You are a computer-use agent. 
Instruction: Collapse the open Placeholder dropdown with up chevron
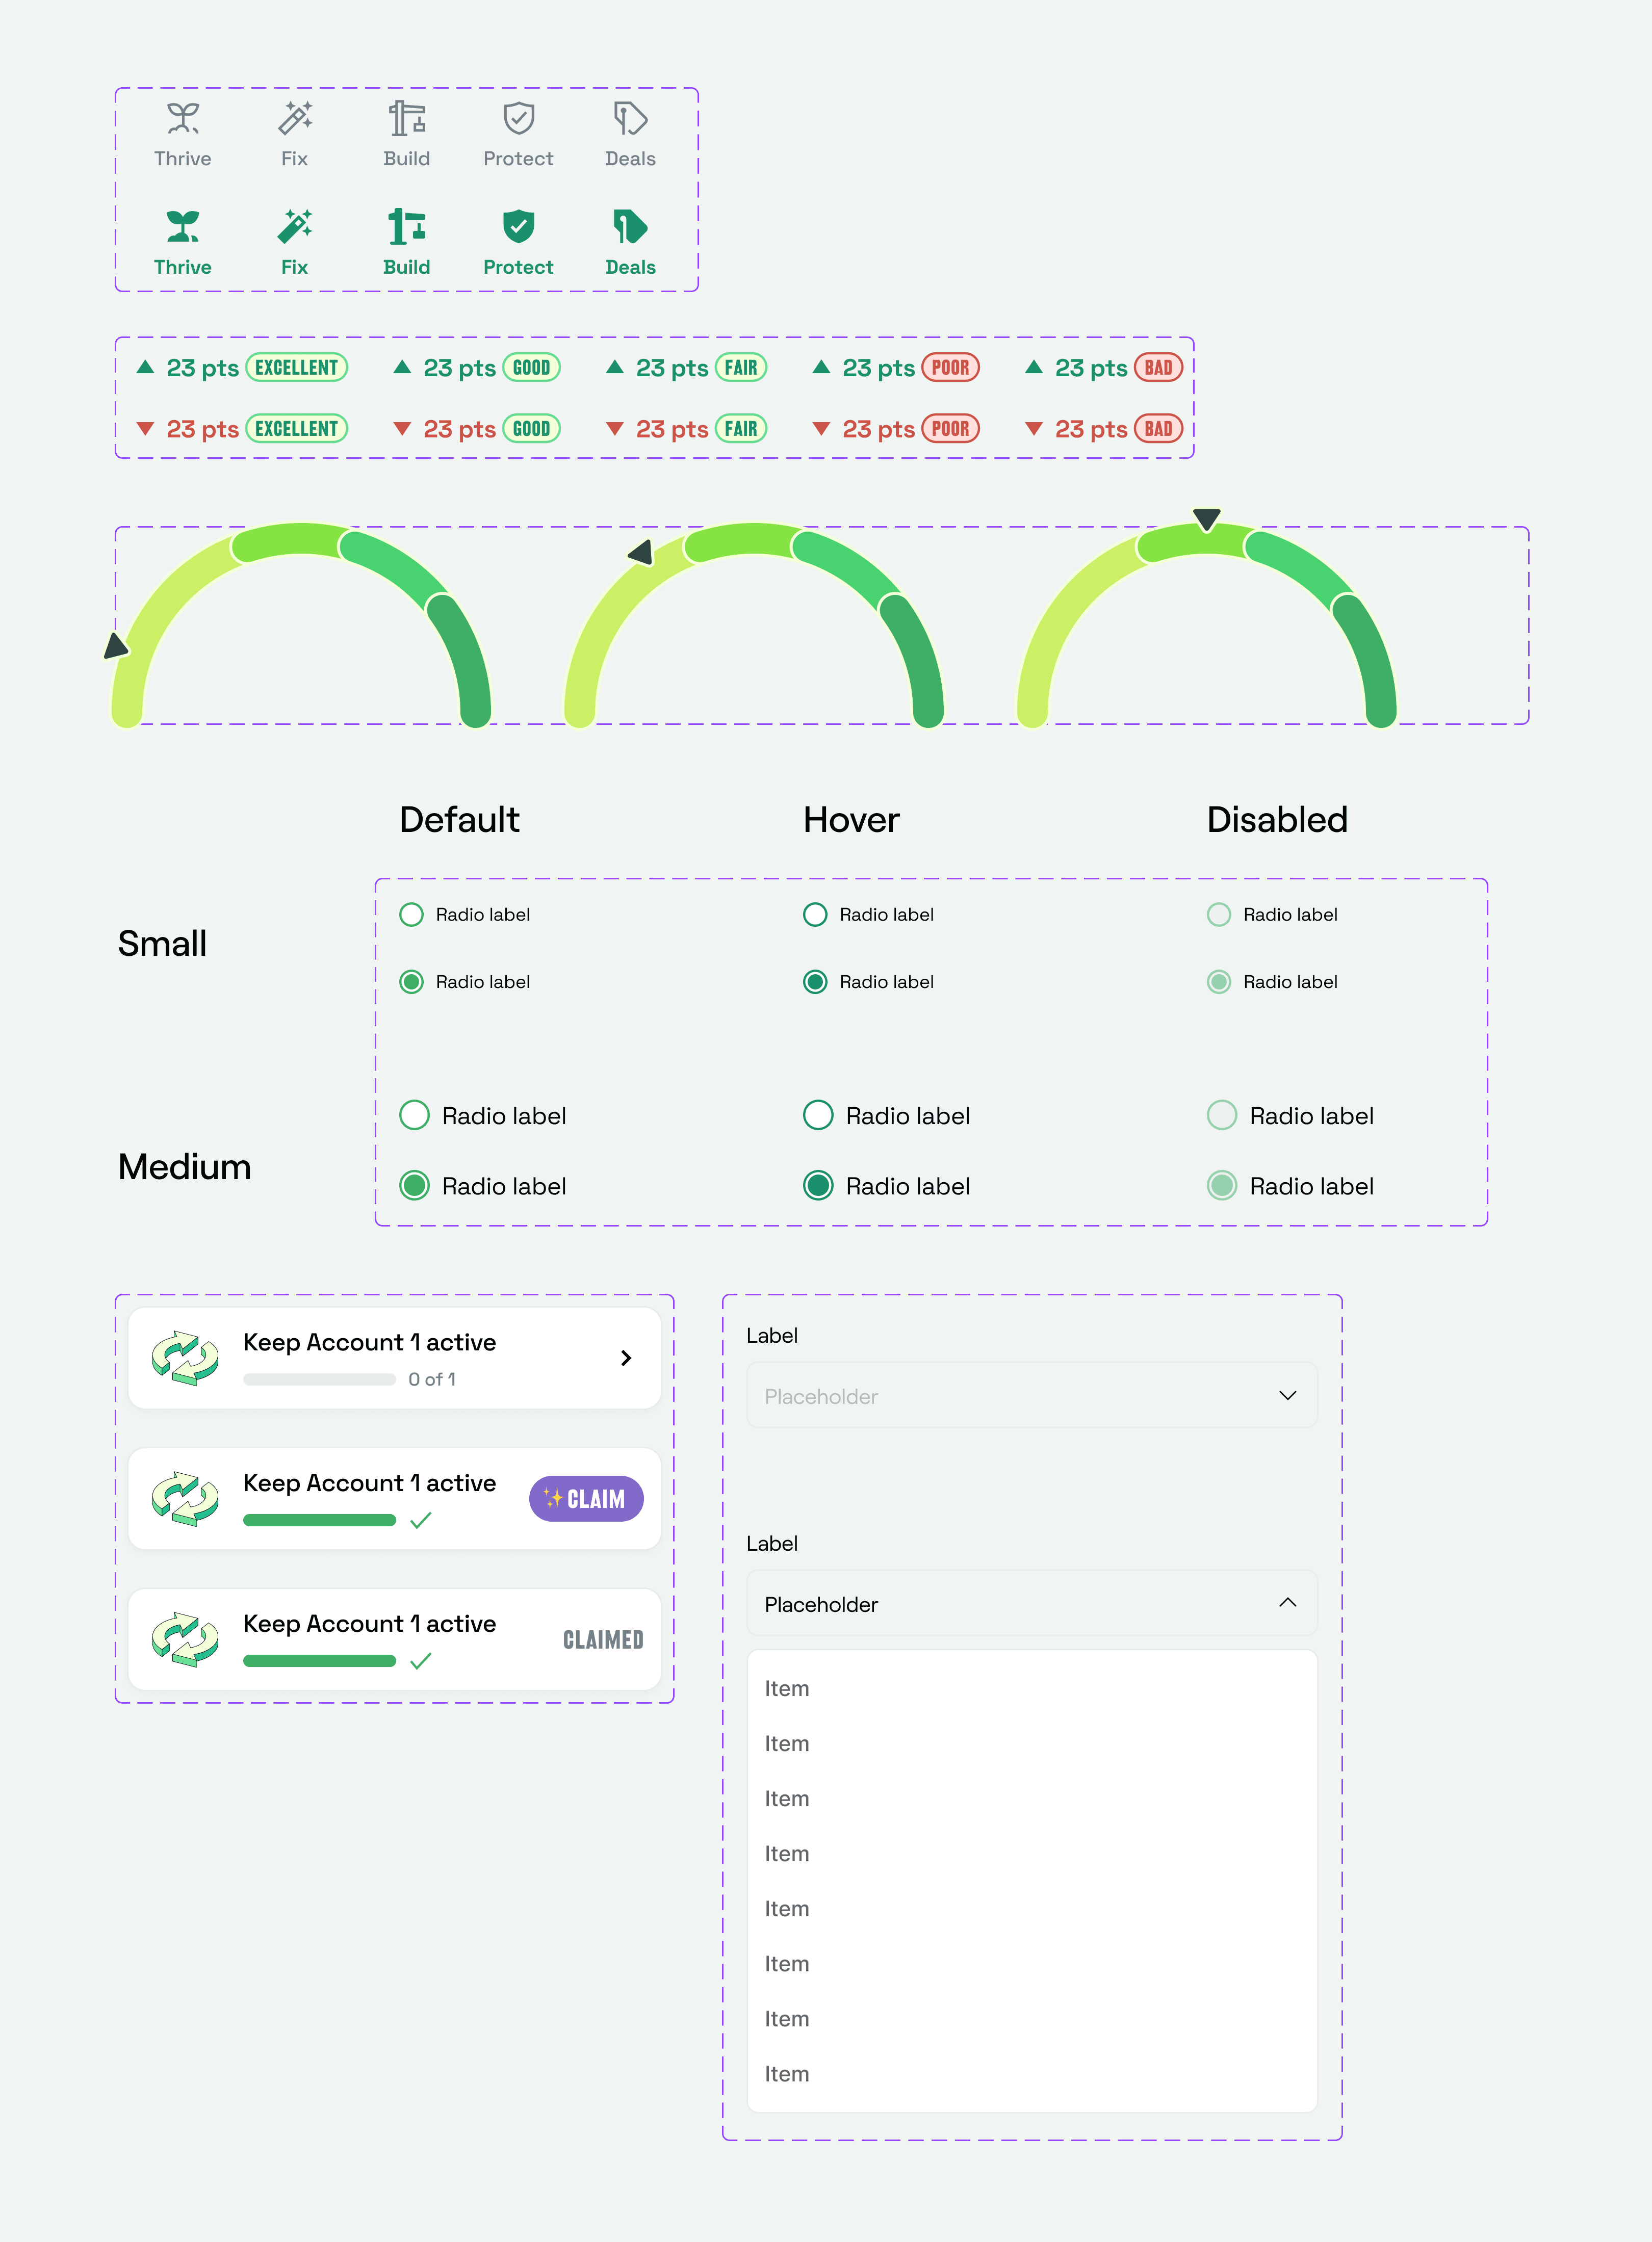point(1287,1603)
